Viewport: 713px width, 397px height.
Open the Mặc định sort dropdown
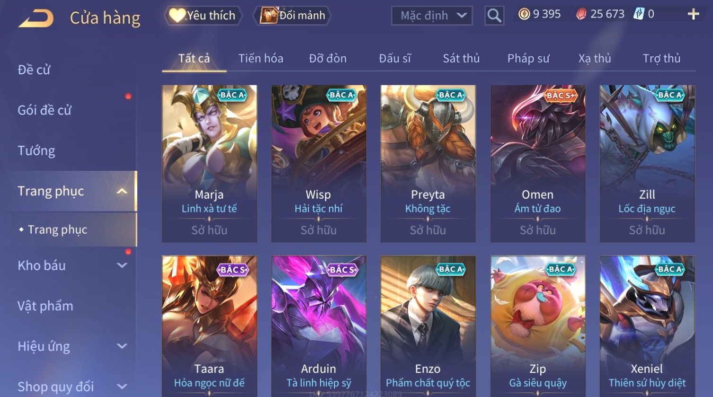click(x=432, y=16)
